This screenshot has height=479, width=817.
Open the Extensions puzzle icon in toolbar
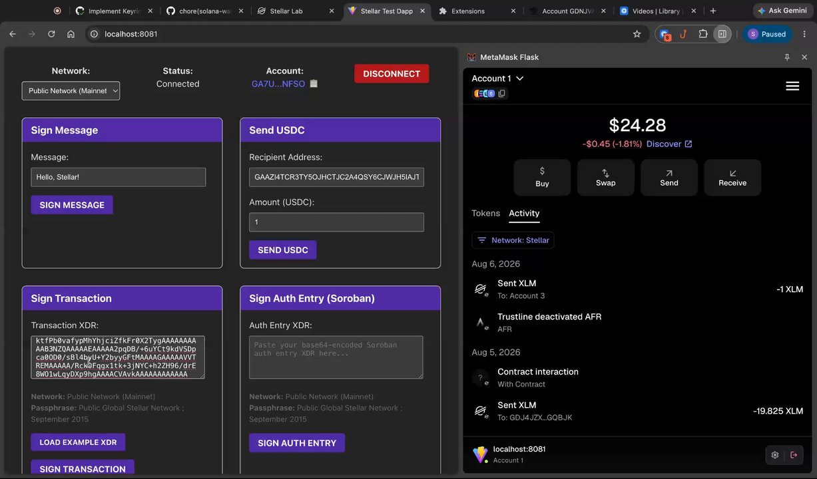703,34
